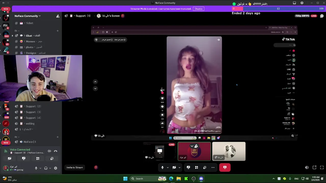Toggle microphone in the bottom call controls
This screenshot has height=183, width=326.
pos(162,167)
